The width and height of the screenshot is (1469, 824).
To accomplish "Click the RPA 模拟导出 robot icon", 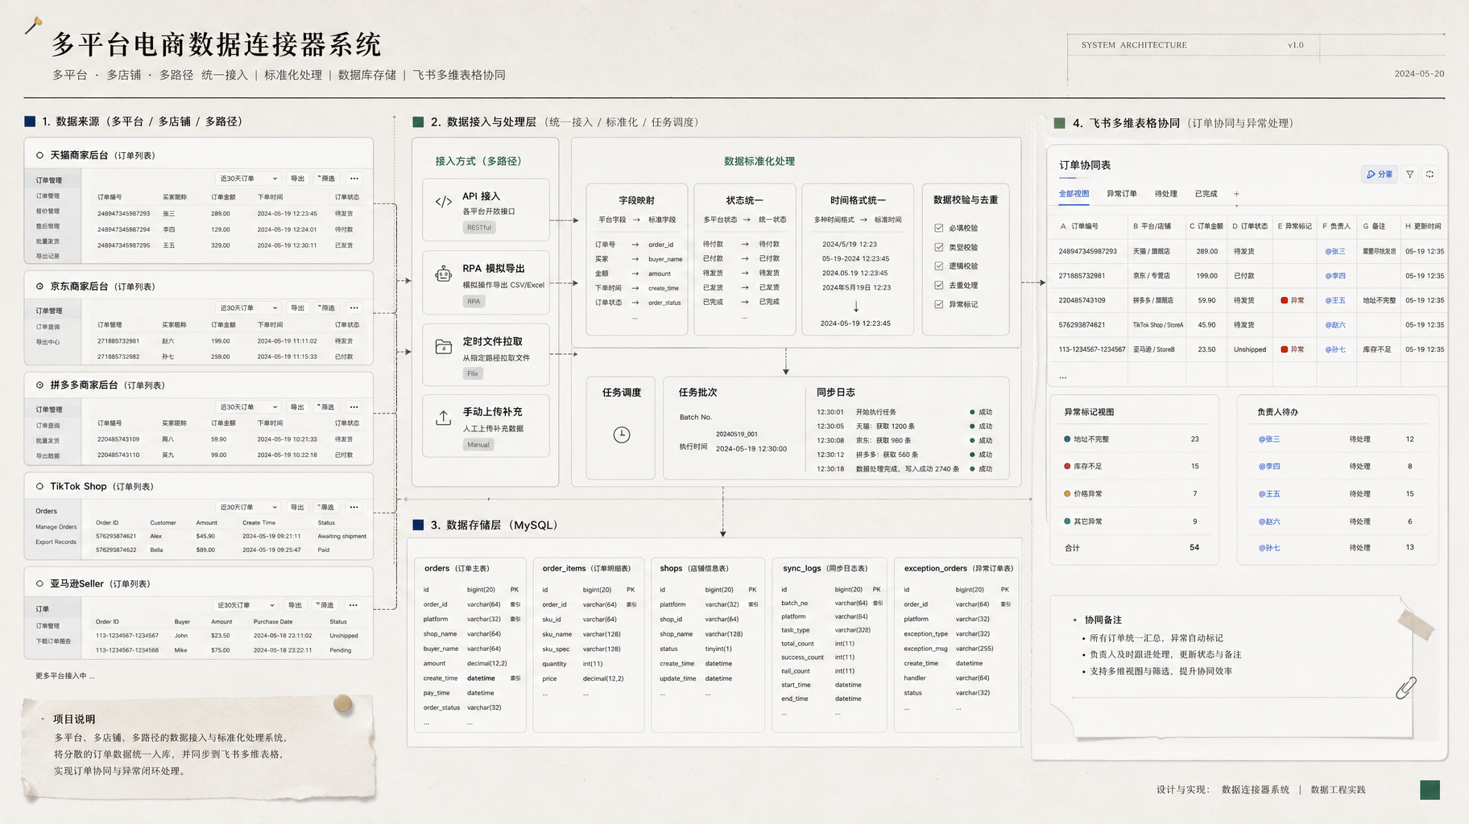I will [444, 274].
